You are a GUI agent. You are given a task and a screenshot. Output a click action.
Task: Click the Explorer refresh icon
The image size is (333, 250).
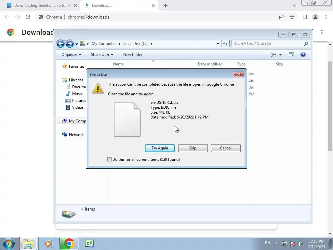225,44
